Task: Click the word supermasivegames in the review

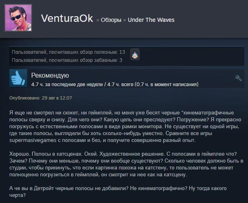Action: coord(33,140)
